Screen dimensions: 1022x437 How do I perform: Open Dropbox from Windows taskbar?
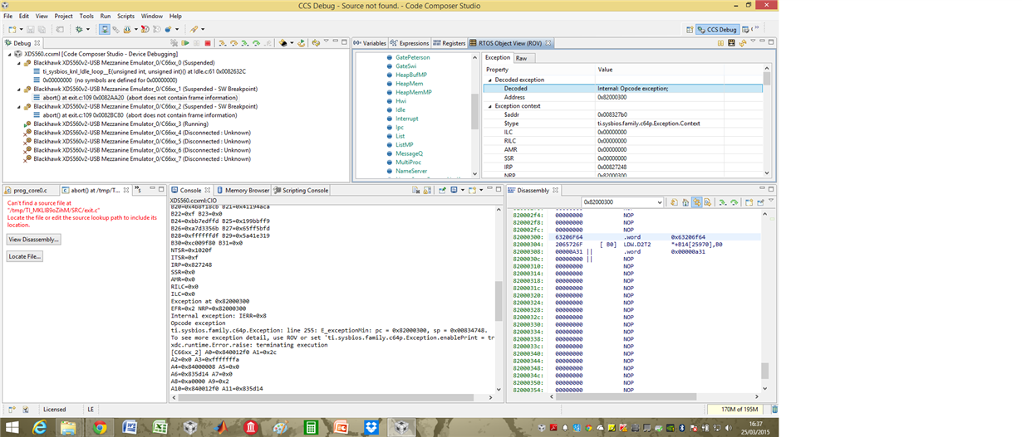tap(371, 427)
